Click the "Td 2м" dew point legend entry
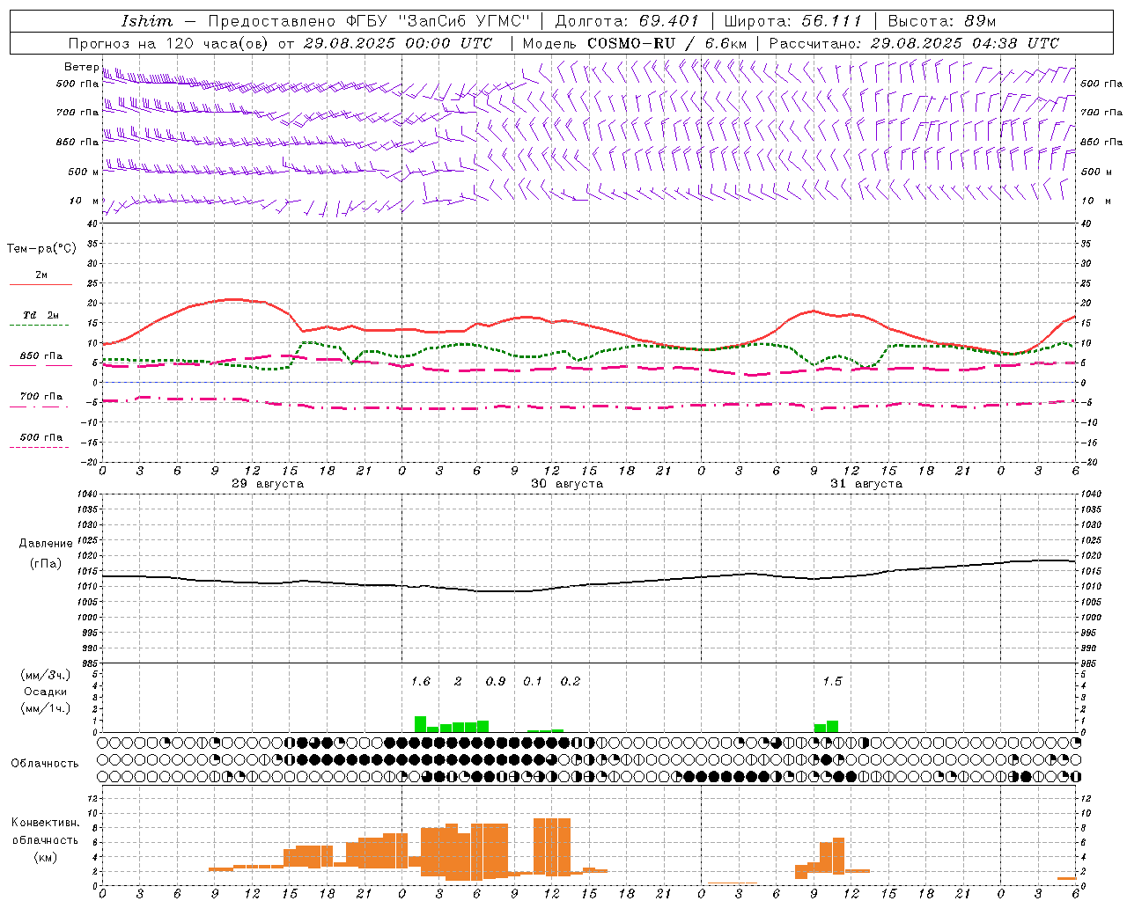This screenshot has height=901, width=1127. click(41, 315)
